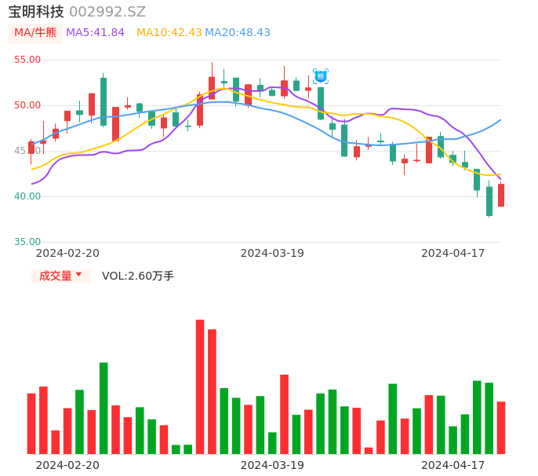Click the stock code 002992.SZ
This screenshot has height=476, width=538.
[x=107, y=12]
